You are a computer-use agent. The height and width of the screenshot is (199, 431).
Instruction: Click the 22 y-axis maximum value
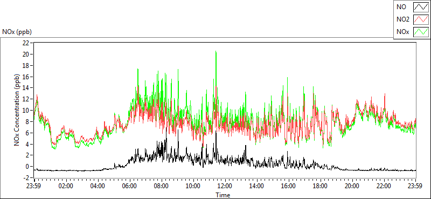[x=25, y=43]
